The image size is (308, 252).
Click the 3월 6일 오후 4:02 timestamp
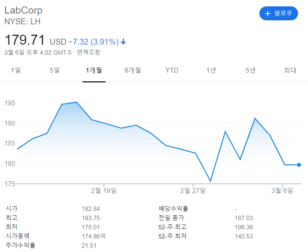point(38,53)
